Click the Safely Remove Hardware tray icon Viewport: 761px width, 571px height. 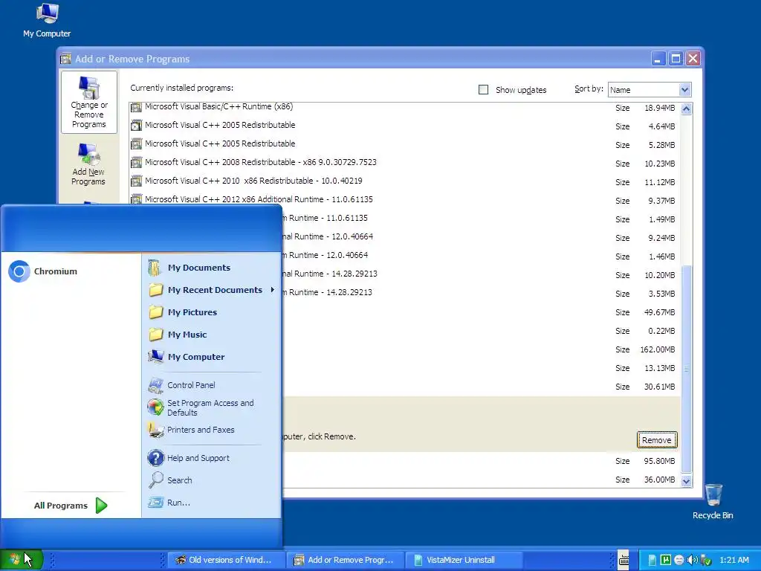coord(706,560)
